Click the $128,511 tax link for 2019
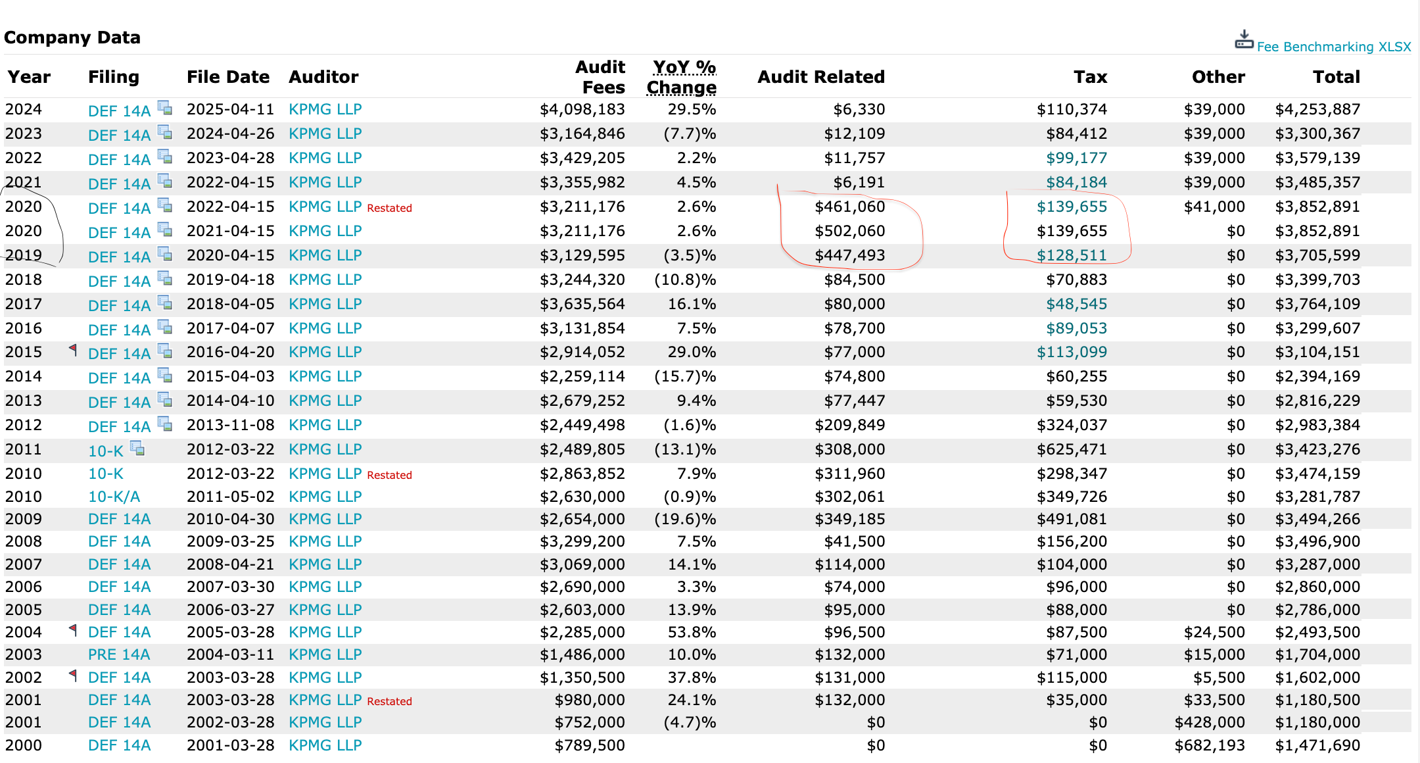This screenshot has width=1420, height=763. tap(1072, 255)
